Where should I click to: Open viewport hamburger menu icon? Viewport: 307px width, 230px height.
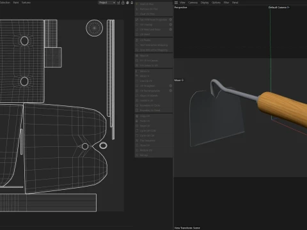(x=176, y=3)
